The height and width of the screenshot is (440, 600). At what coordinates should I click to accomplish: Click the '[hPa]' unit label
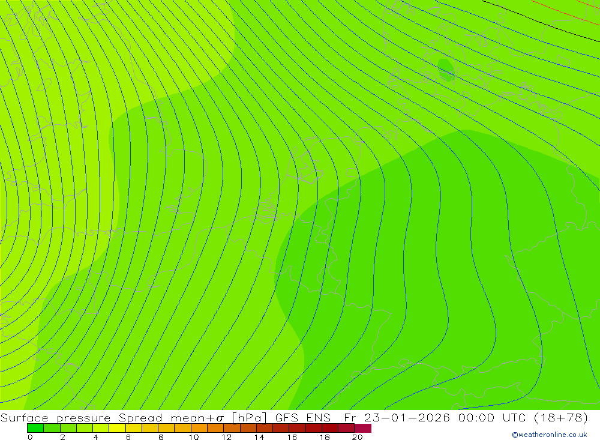(x=249, y=417)
